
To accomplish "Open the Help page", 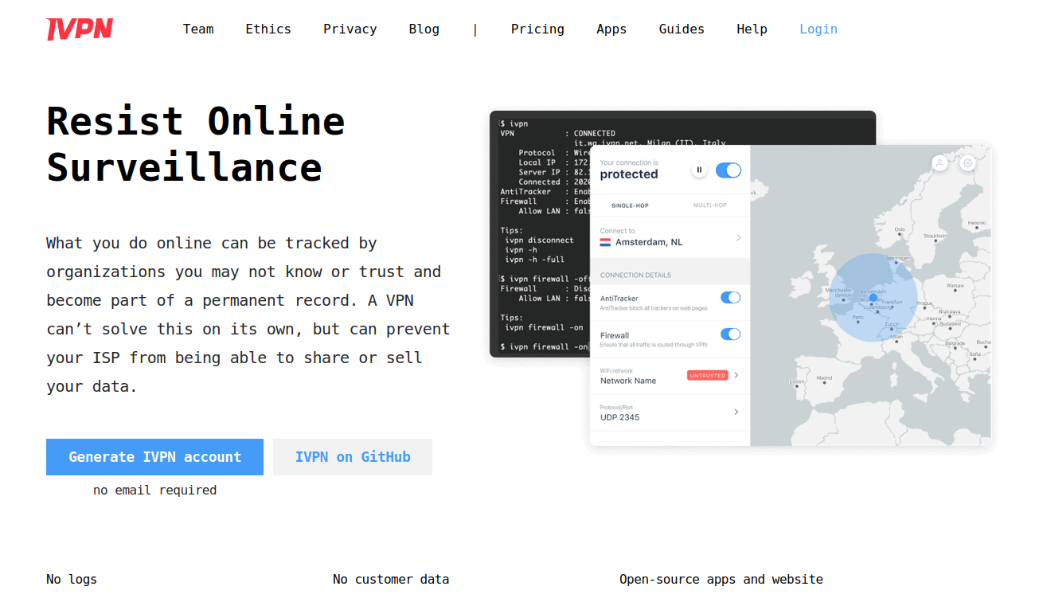I will click(x=752, y=29).
